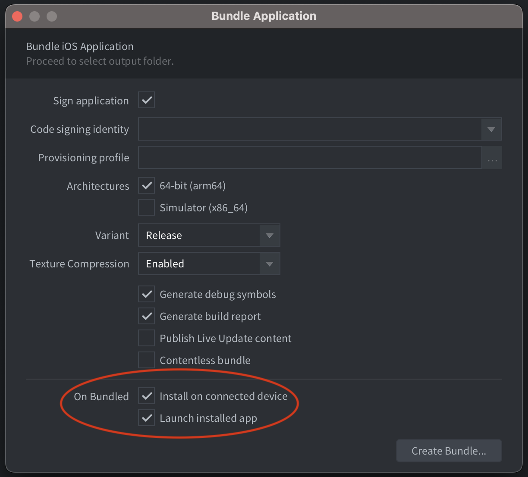Click the Provisioning profile browse ellipsis icon
Image resolution: width=528 pixels, height=477 pixels.
pyautogui.click(x=492, y=157)
